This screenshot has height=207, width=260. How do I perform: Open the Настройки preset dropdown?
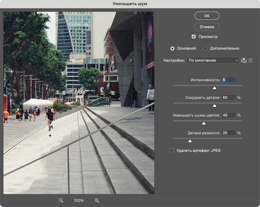coord(213,60)
